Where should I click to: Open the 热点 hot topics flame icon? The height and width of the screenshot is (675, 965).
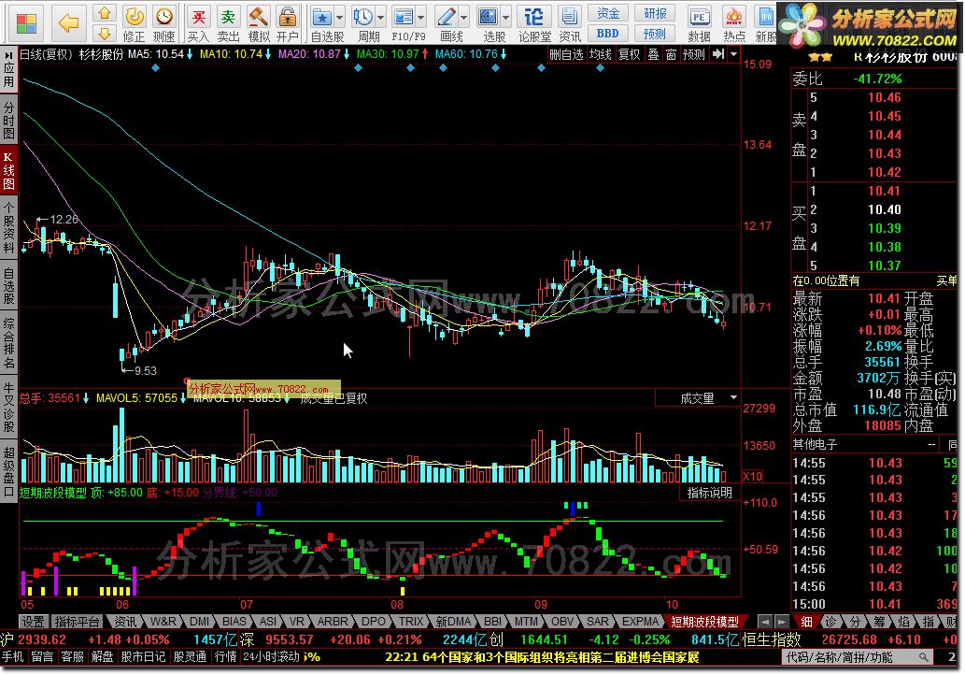click(733, 23)
